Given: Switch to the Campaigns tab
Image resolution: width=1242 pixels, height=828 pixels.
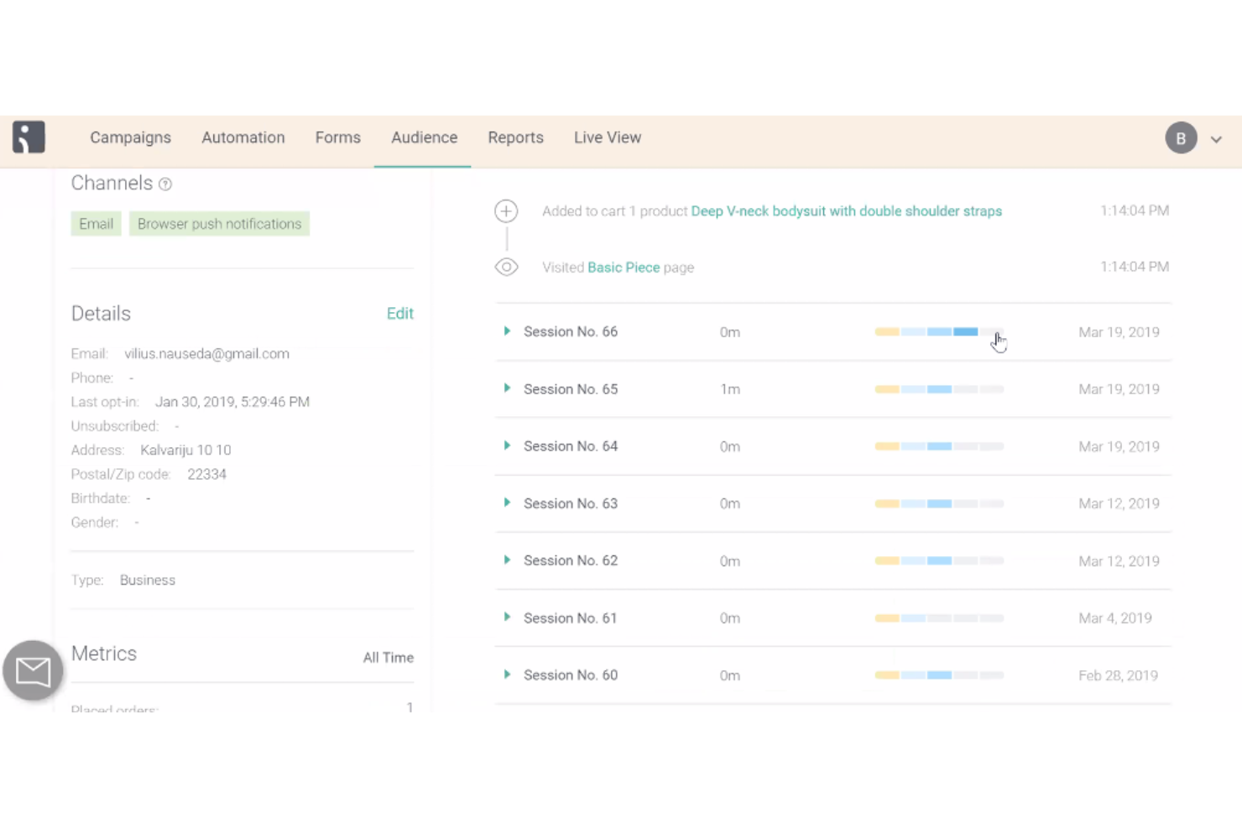Looking at the screenshot, I should (x=130, y=138).
